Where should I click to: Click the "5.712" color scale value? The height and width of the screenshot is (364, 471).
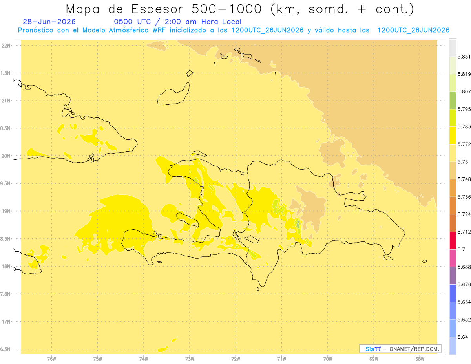[x=464, y=232]
